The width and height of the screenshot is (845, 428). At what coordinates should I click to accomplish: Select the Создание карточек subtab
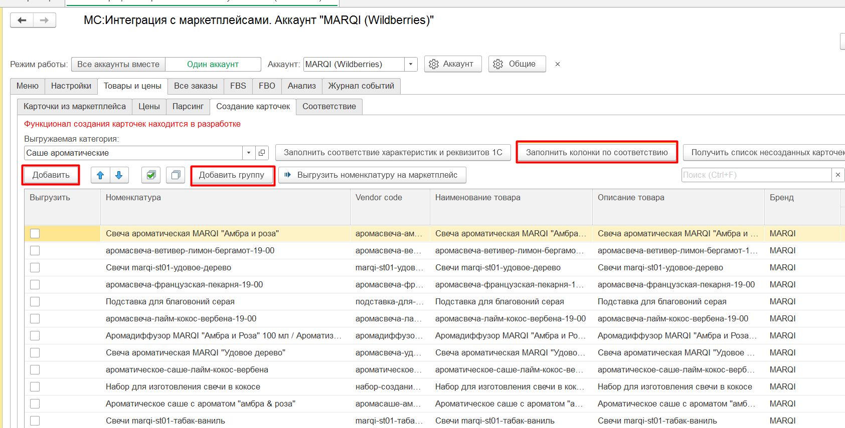click(x=253, y=107)
